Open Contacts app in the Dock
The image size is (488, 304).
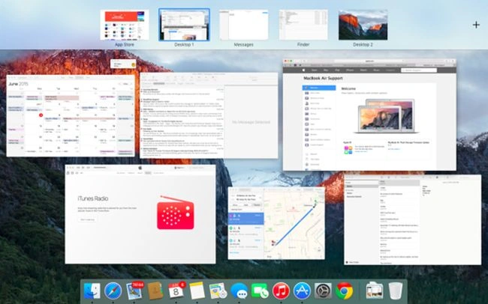click(x=155, y=291)
